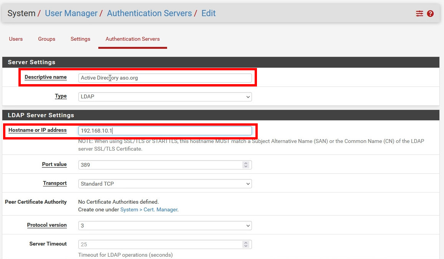Click the Port value spinner arrows

click(246, 164)
